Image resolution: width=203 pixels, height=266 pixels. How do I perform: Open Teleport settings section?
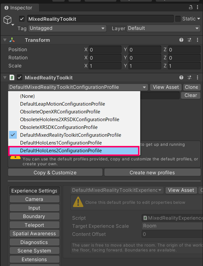coord(34,225)
